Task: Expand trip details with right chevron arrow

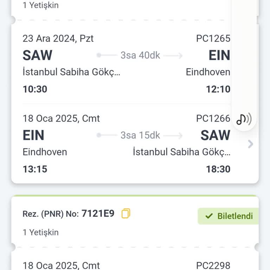Action: pos(250,144)
